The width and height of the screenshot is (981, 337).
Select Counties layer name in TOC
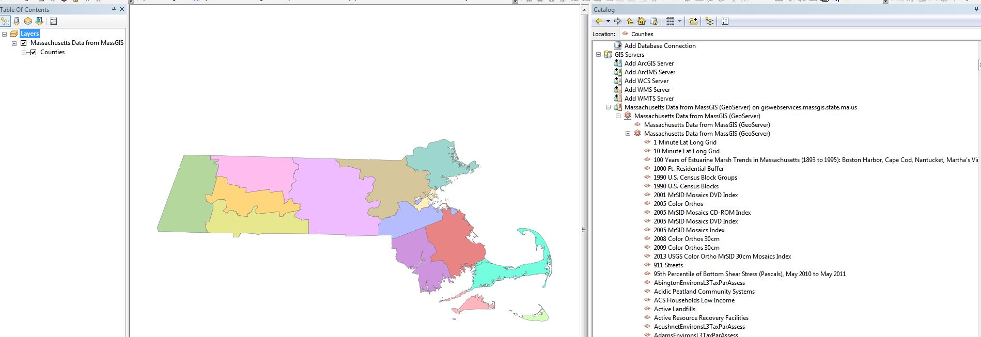point(52,52)
